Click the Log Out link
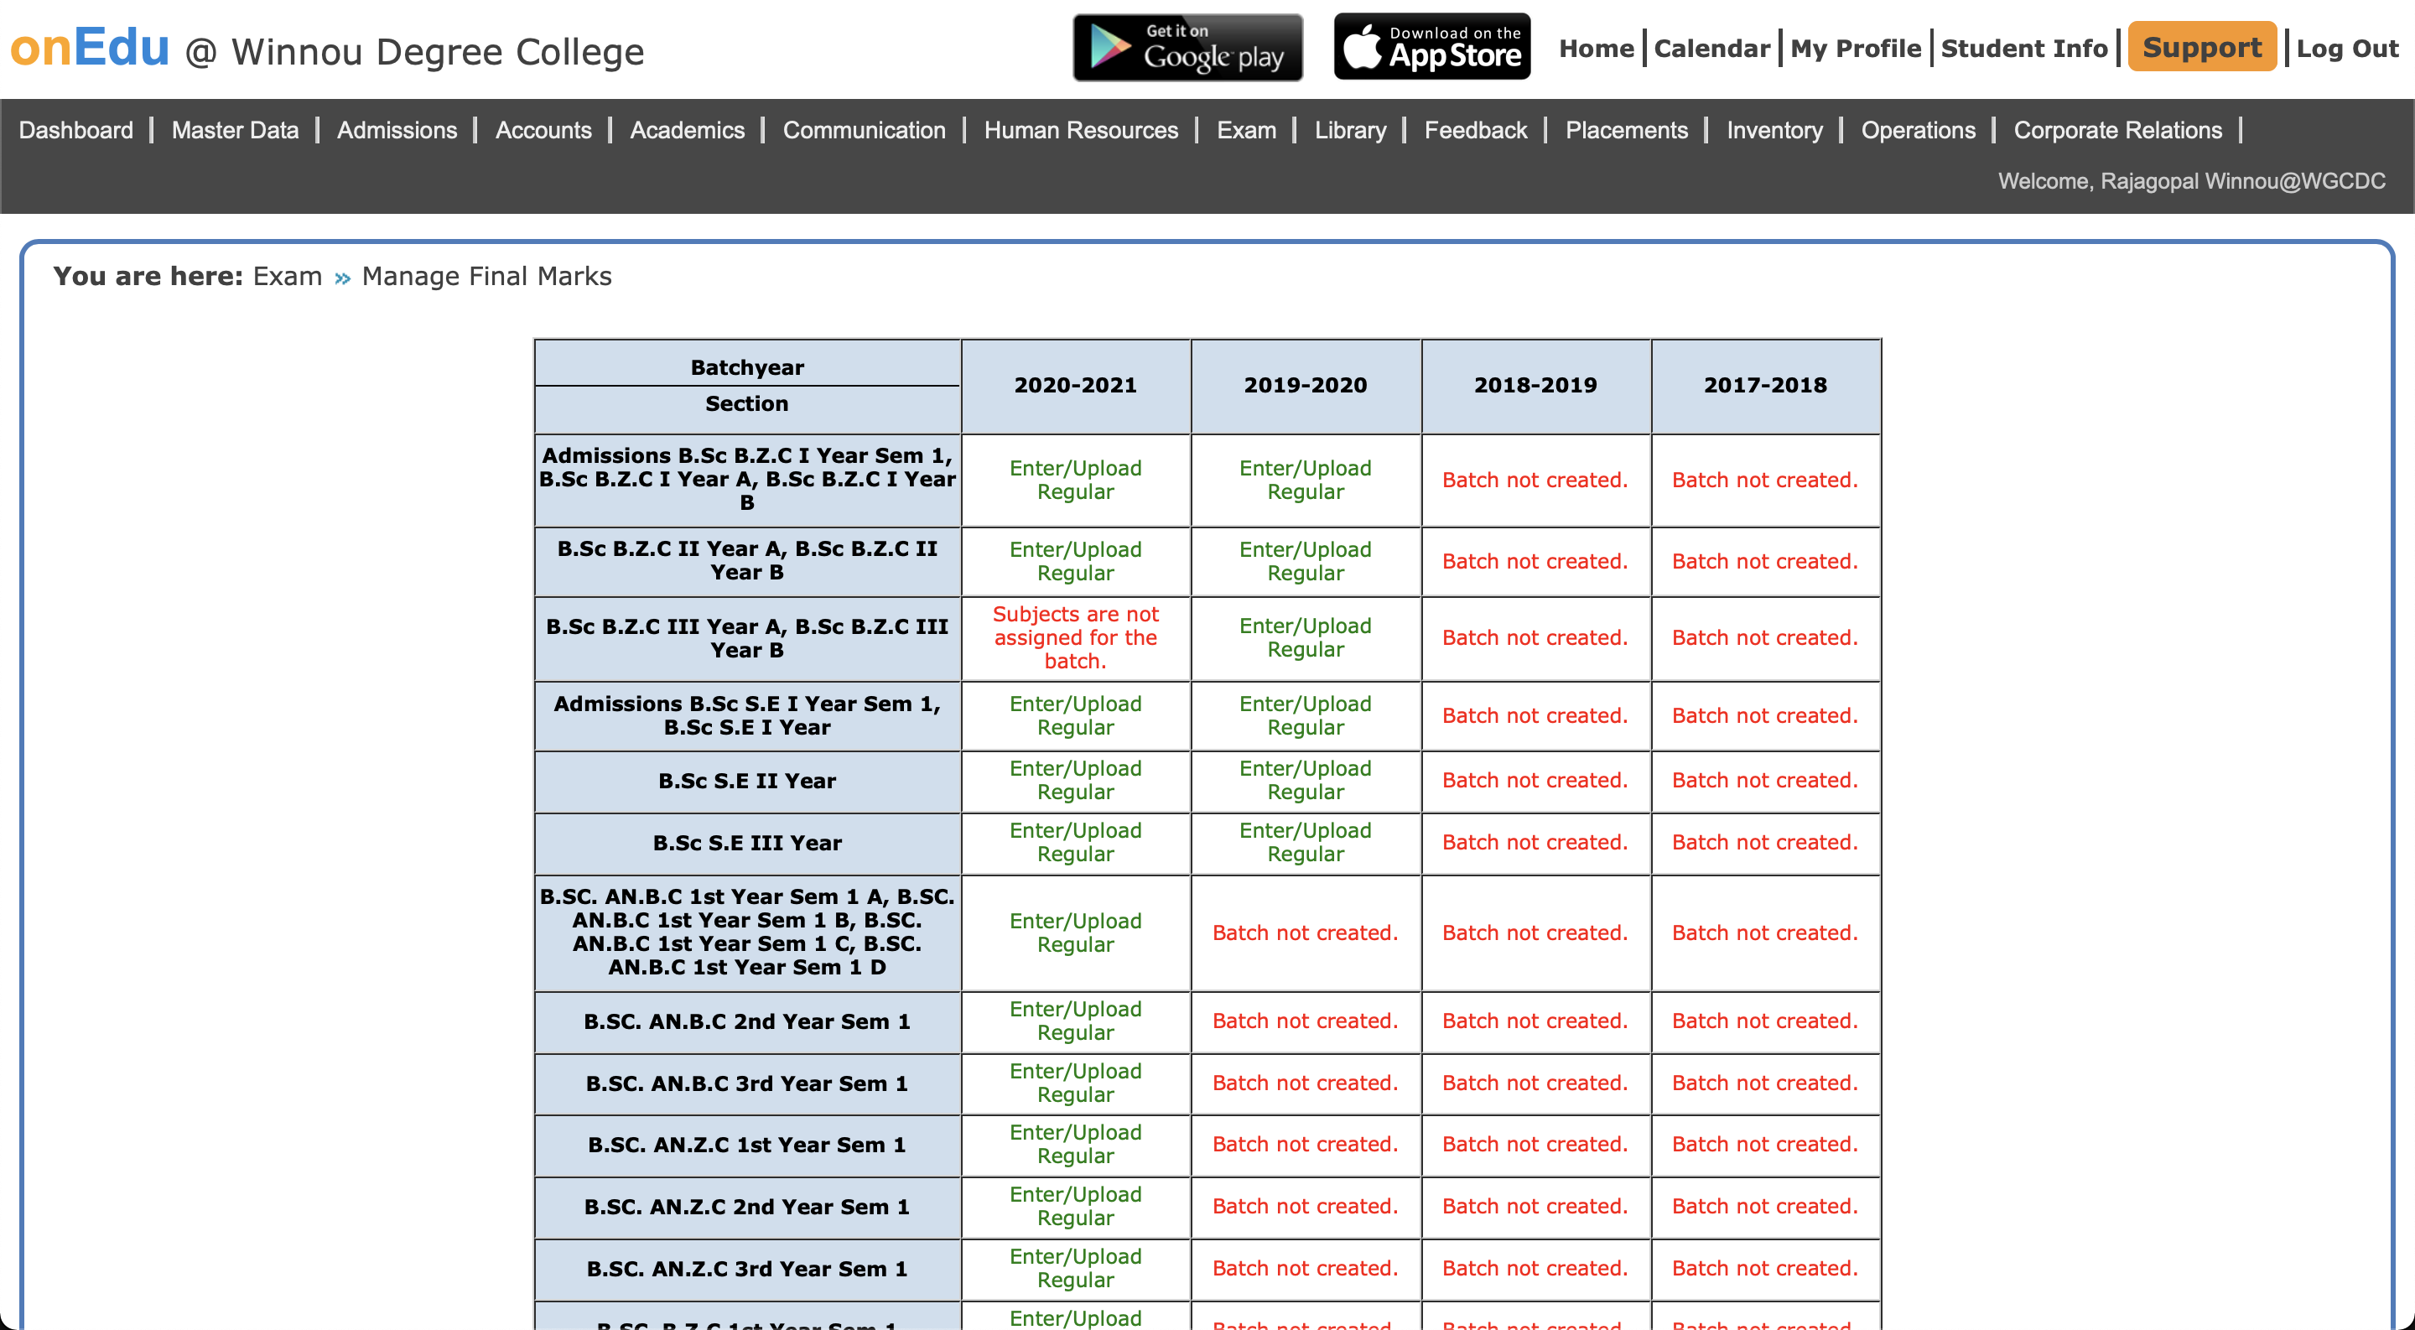This screenshot has height=1330, width=2415. [x=2346, y=49]
